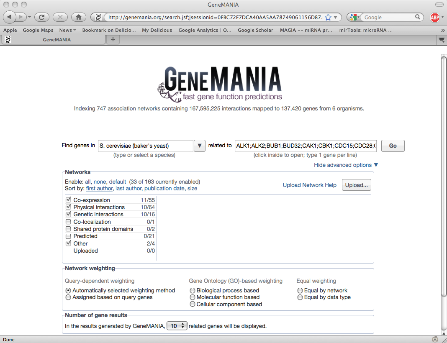Collapse Hide advanced options
Screen dimensions: 447x343
[x=346, y=165]
